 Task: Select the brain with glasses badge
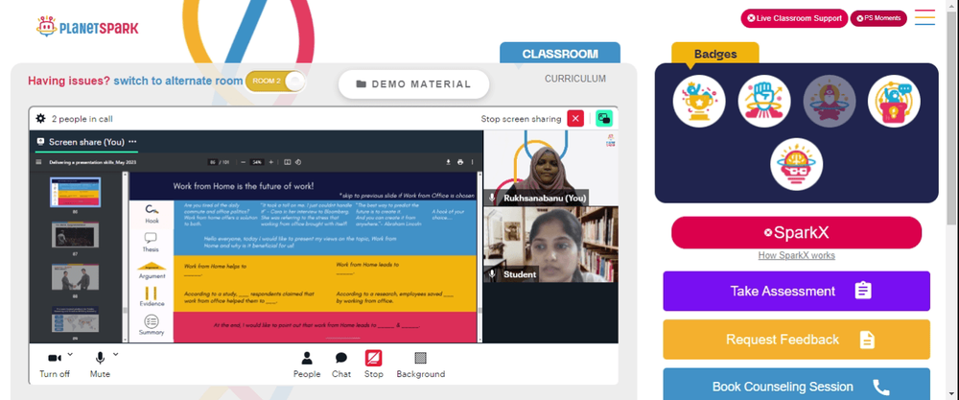tap(796, 164)
